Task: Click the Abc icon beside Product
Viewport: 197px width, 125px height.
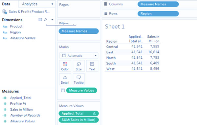Action: 5,27
